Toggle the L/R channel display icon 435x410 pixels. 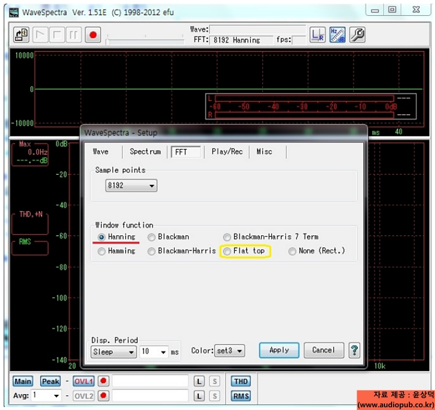click(318, 35)
